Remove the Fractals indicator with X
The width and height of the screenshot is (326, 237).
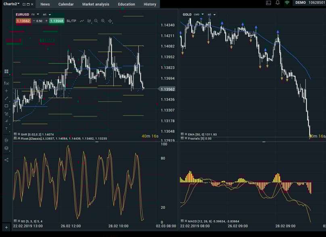(x=186, y=138)
